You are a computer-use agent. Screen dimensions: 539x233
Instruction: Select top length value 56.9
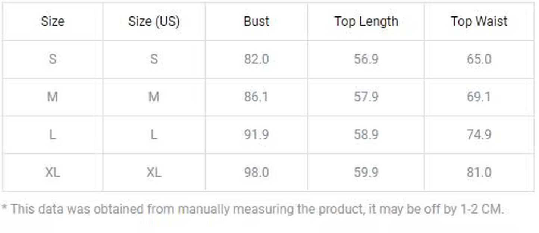[x=366, y=59]
